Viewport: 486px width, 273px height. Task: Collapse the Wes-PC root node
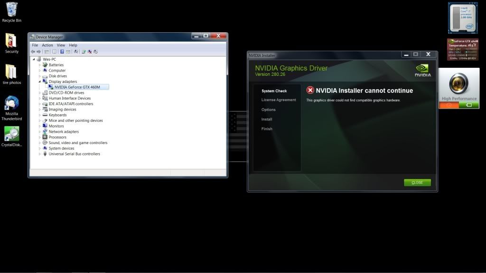click(34, 59)
